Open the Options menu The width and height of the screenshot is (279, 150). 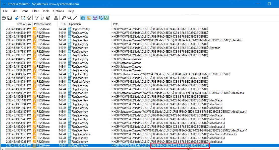pyautogui.click(x=59, y=11)
